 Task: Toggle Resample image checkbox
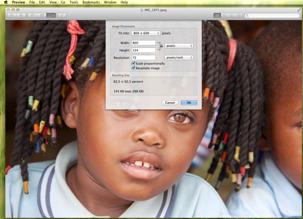[x=133, y=68]
